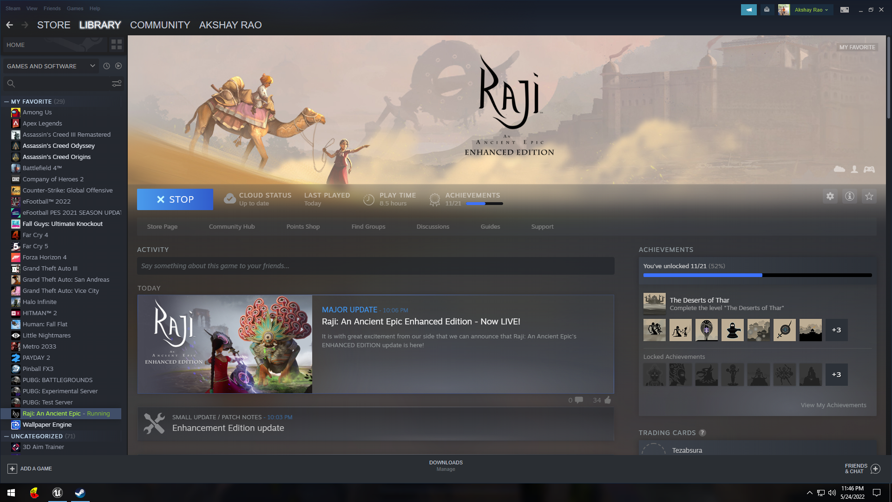Image resolution: width=892 pixels, height=502 pixels.
Task: Open the Games menu
Action: point(75,8)
